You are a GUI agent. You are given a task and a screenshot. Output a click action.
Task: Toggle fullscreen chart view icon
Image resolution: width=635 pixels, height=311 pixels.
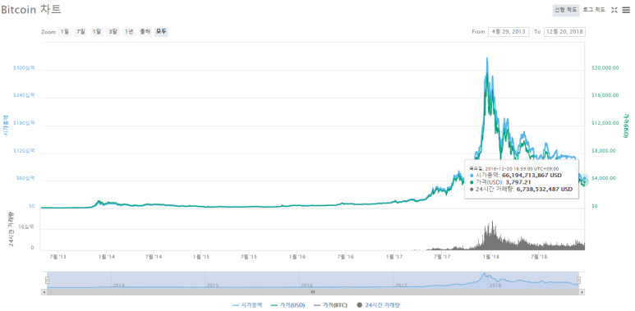614,10
